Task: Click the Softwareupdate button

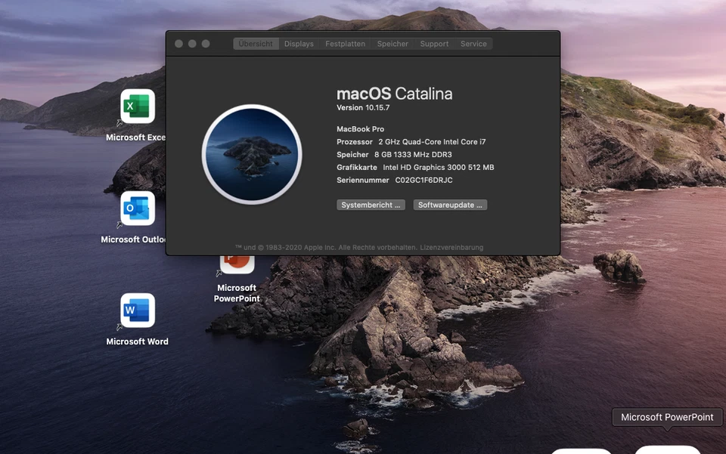Action: pos(450,205)
